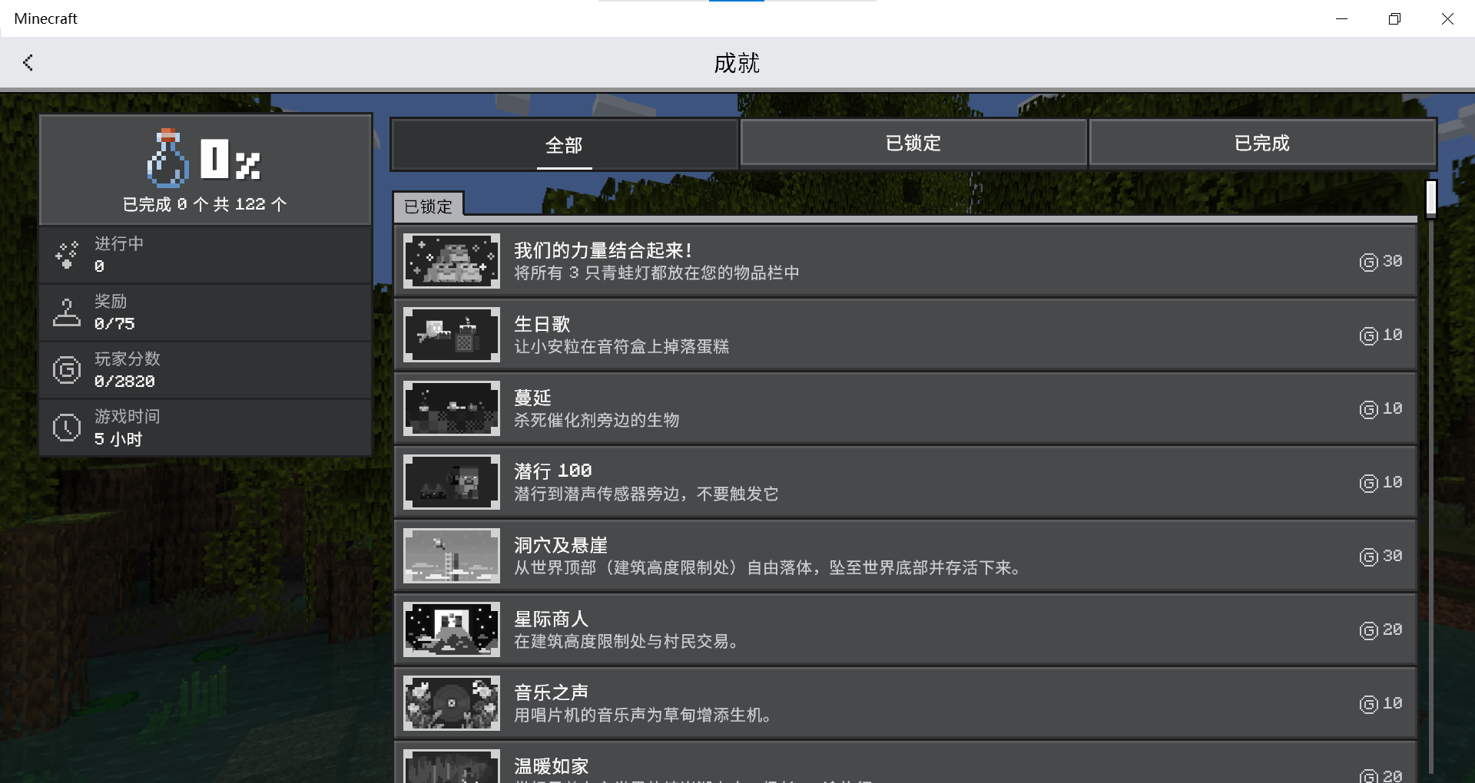Select achievement title 我们的力量结合起来！
Image resolution: width=1475 pixels, height=783 pixels.
(603, 250)
